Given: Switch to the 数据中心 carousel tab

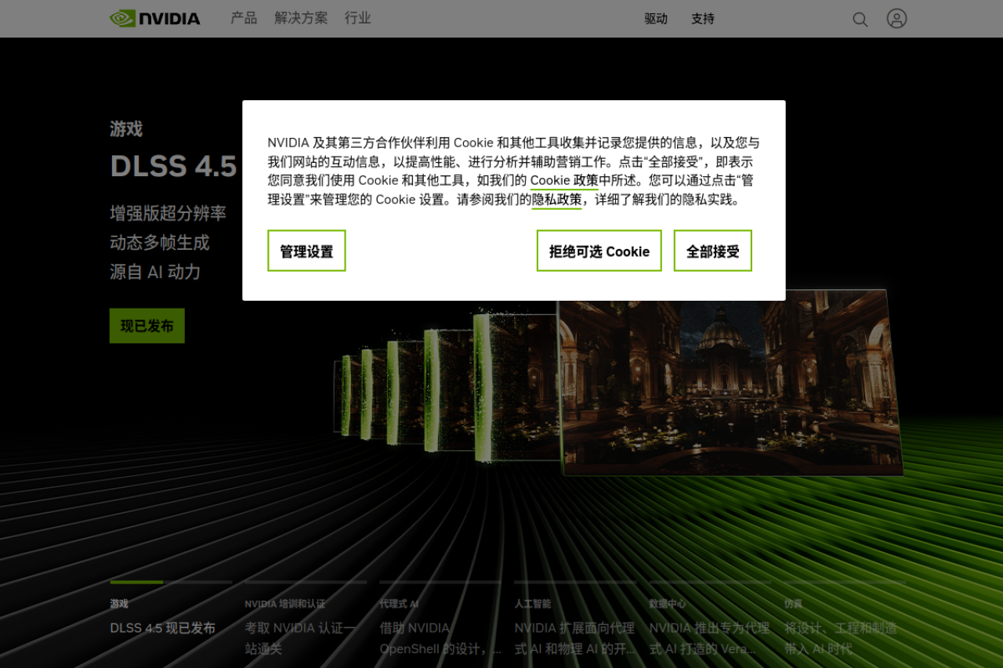Looking at the screenshot, I should [x=710, y=626].
